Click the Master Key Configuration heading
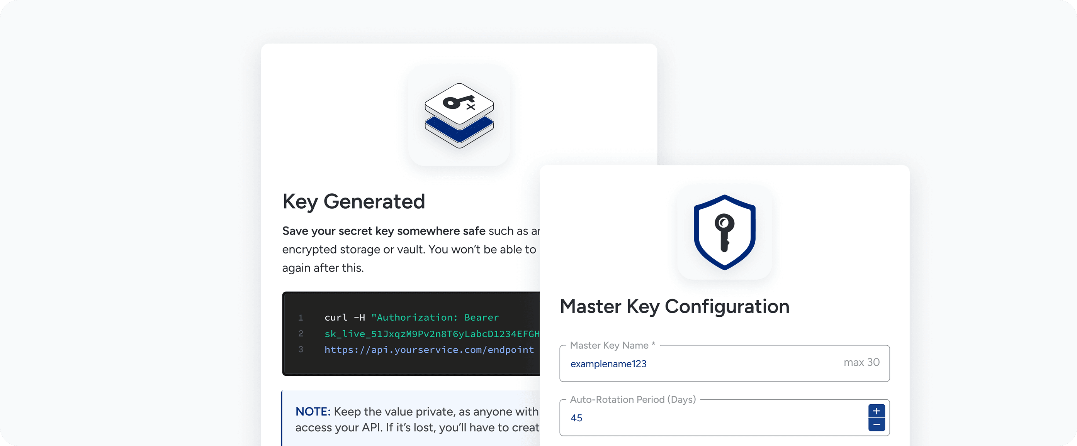1077x446 pixels. 674,306
